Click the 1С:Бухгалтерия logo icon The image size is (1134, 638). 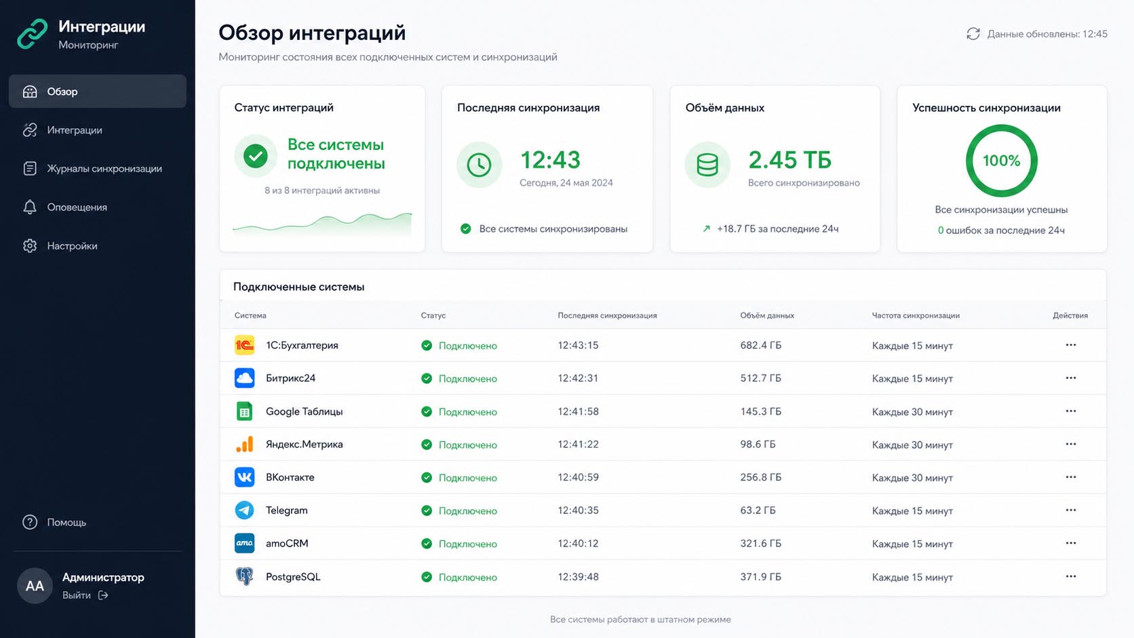(244, 345)
